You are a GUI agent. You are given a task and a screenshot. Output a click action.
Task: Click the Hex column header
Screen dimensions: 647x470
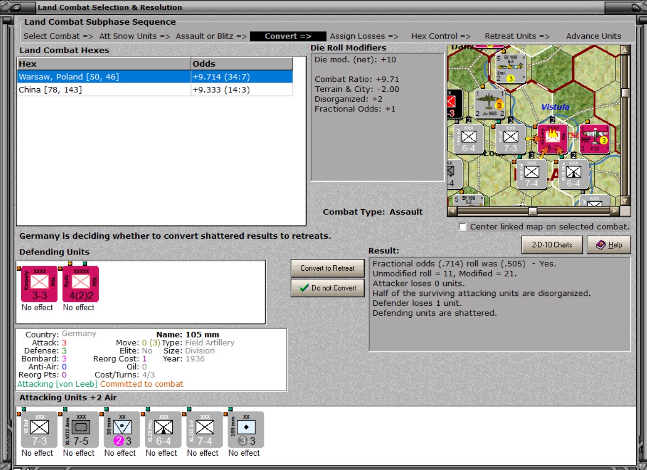104,64
